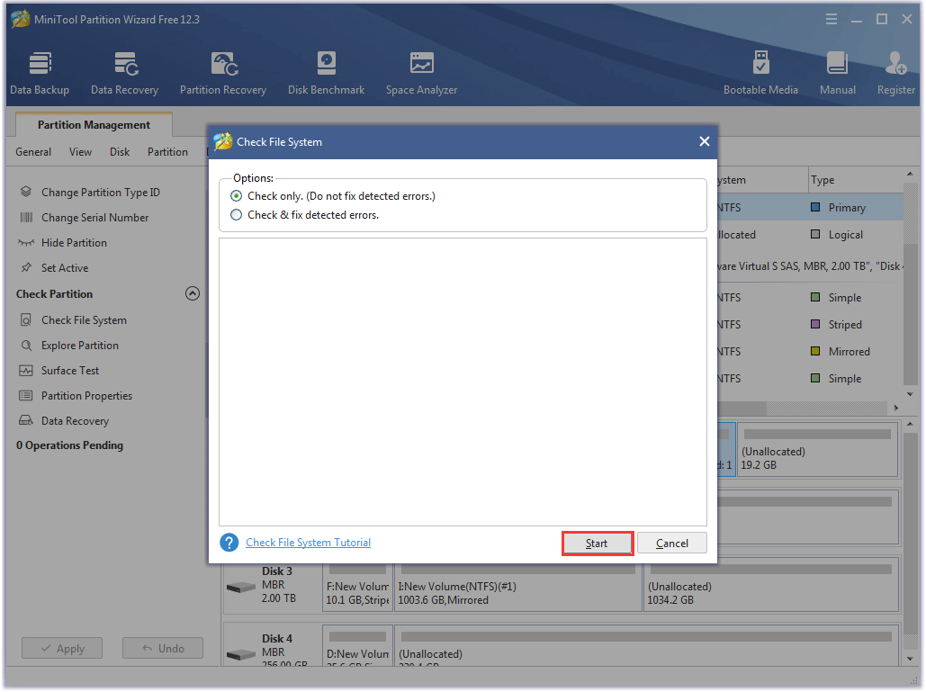
Task: Click the Register icon
Action: pos(896,64)
